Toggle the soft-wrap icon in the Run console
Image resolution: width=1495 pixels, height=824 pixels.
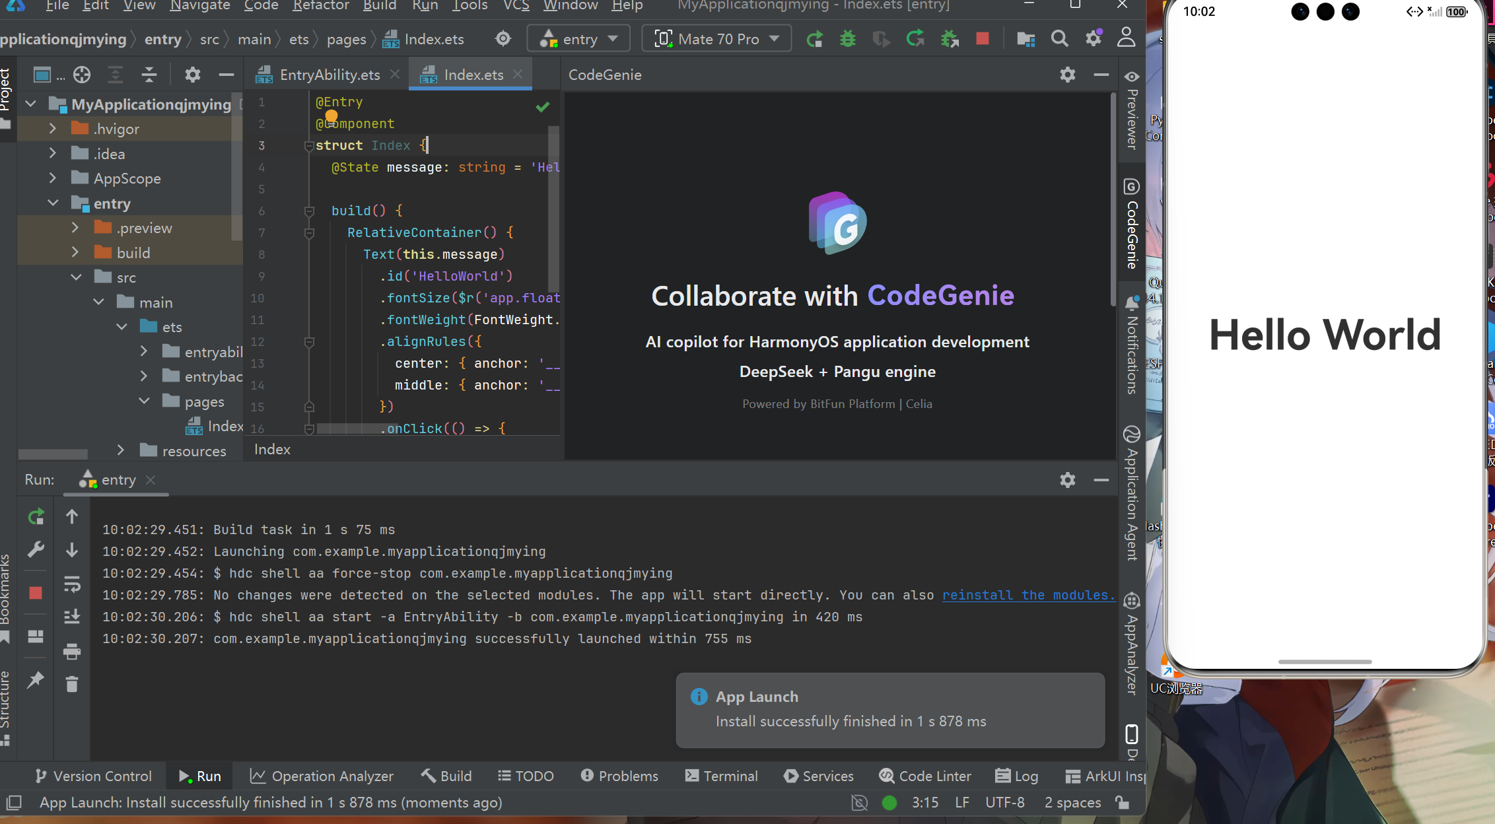72,584
